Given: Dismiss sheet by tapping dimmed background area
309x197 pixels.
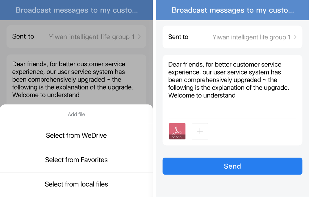Looking at the screenshot, I should [x=76, y=51].
